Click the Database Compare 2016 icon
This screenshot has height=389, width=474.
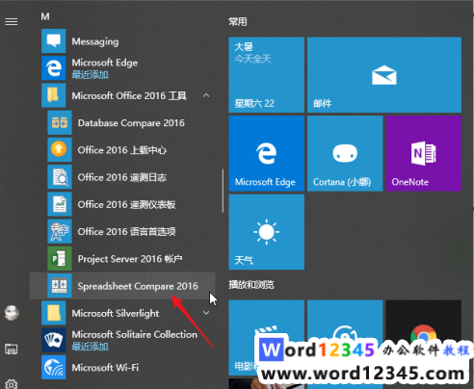(60, 122)
